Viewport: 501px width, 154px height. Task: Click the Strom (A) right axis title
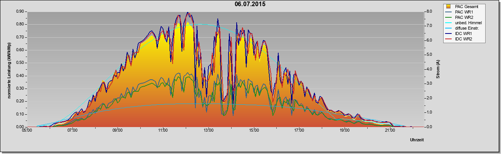pyautogui.click(x=438, y=69)
